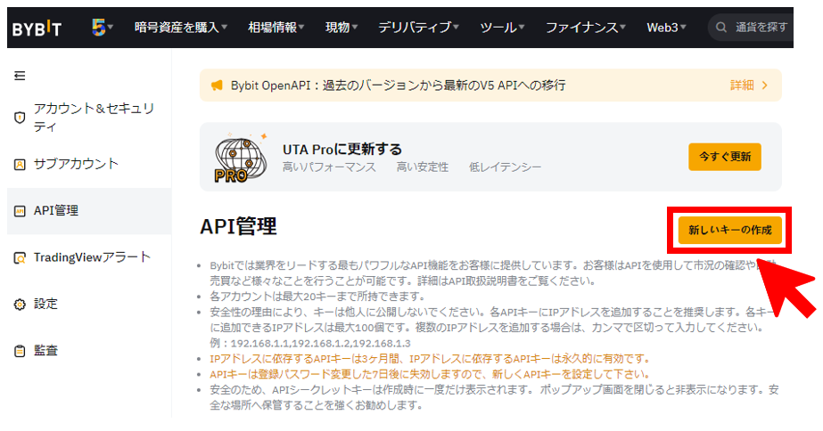Viewport: 823px width, 431px height.
Task: Click the note about APIシークレットキー shown once
Action: (494, 397)
